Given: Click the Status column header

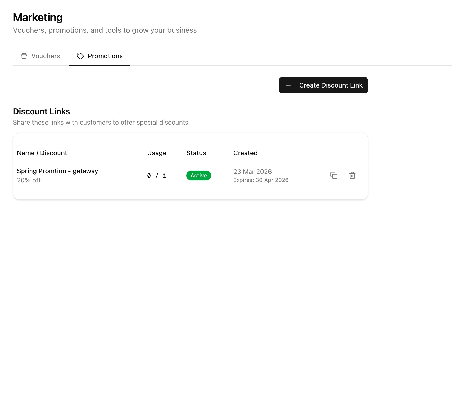Looking at the screenshot, I should (196, 153).
